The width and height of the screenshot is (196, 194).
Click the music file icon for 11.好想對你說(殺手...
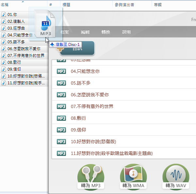4,83
